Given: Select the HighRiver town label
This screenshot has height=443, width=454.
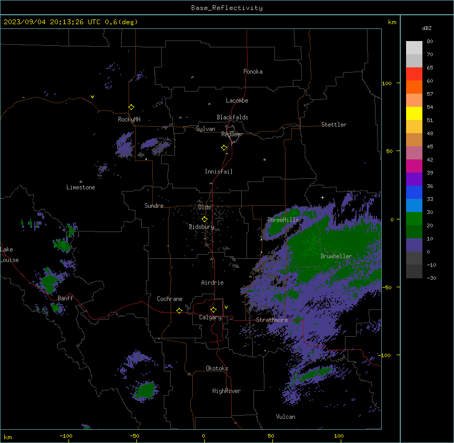Looking at the screenshot, I should pos(226,391).
